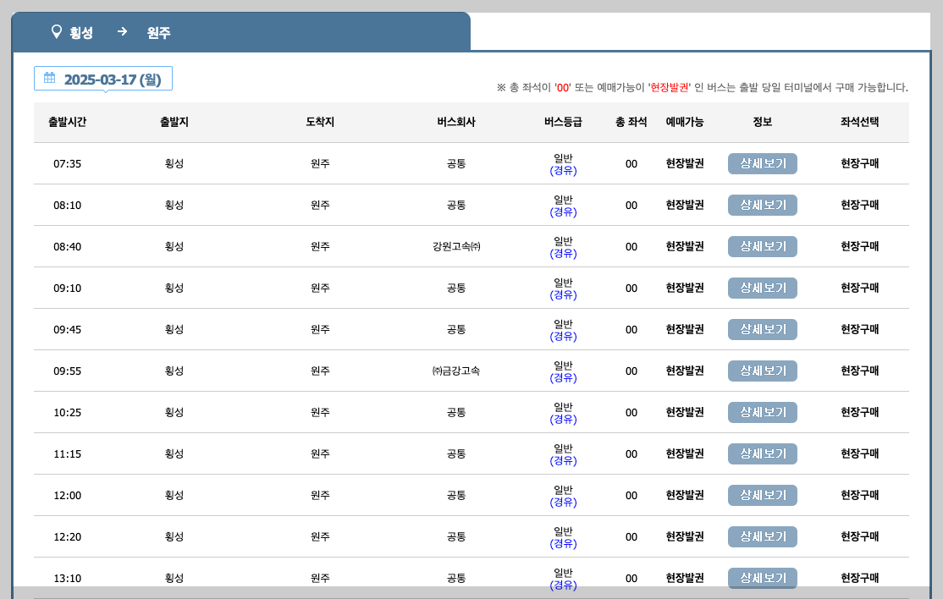Click 상세보기 for the 09:45 departure
The image size is (943, 599).
tap(762, 329)
